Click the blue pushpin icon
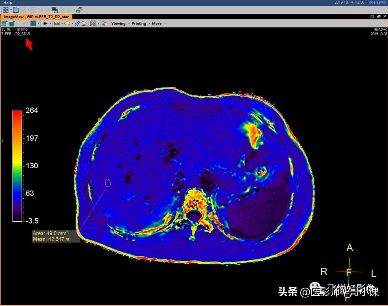 tap(77, 23)
